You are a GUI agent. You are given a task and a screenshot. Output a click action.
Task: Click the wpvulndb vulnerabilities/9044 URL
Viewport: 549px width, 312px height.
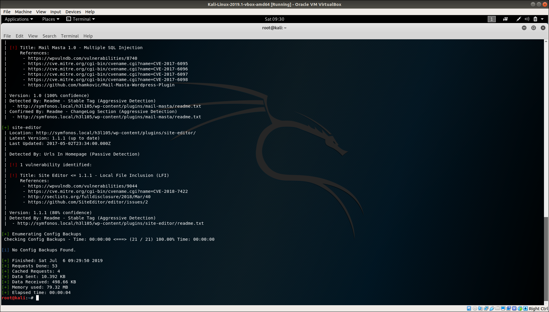83,186
